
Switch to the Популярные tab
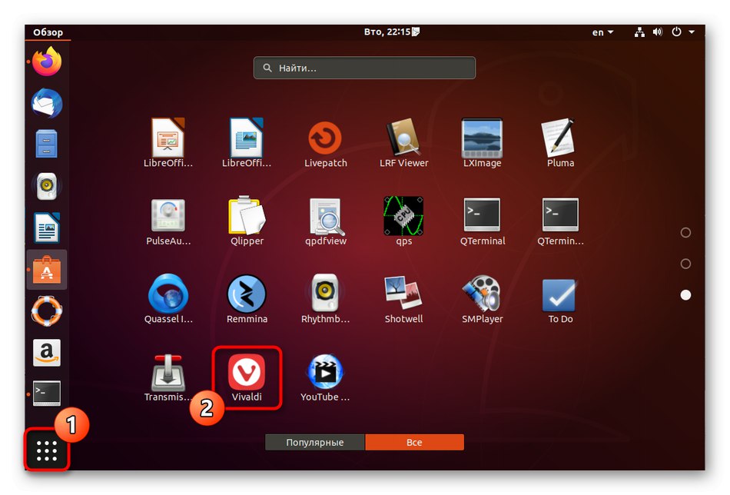(x=315, y=443)
